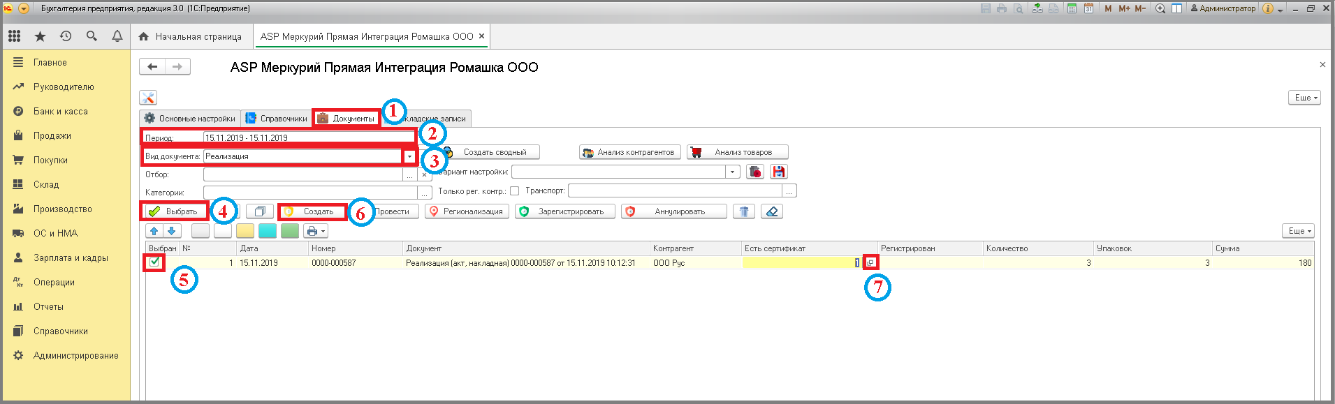Open the 'Вариант настройки' dropdown arrow
This screenshot has height=404, width=1335.
click(x=732, y=172)
